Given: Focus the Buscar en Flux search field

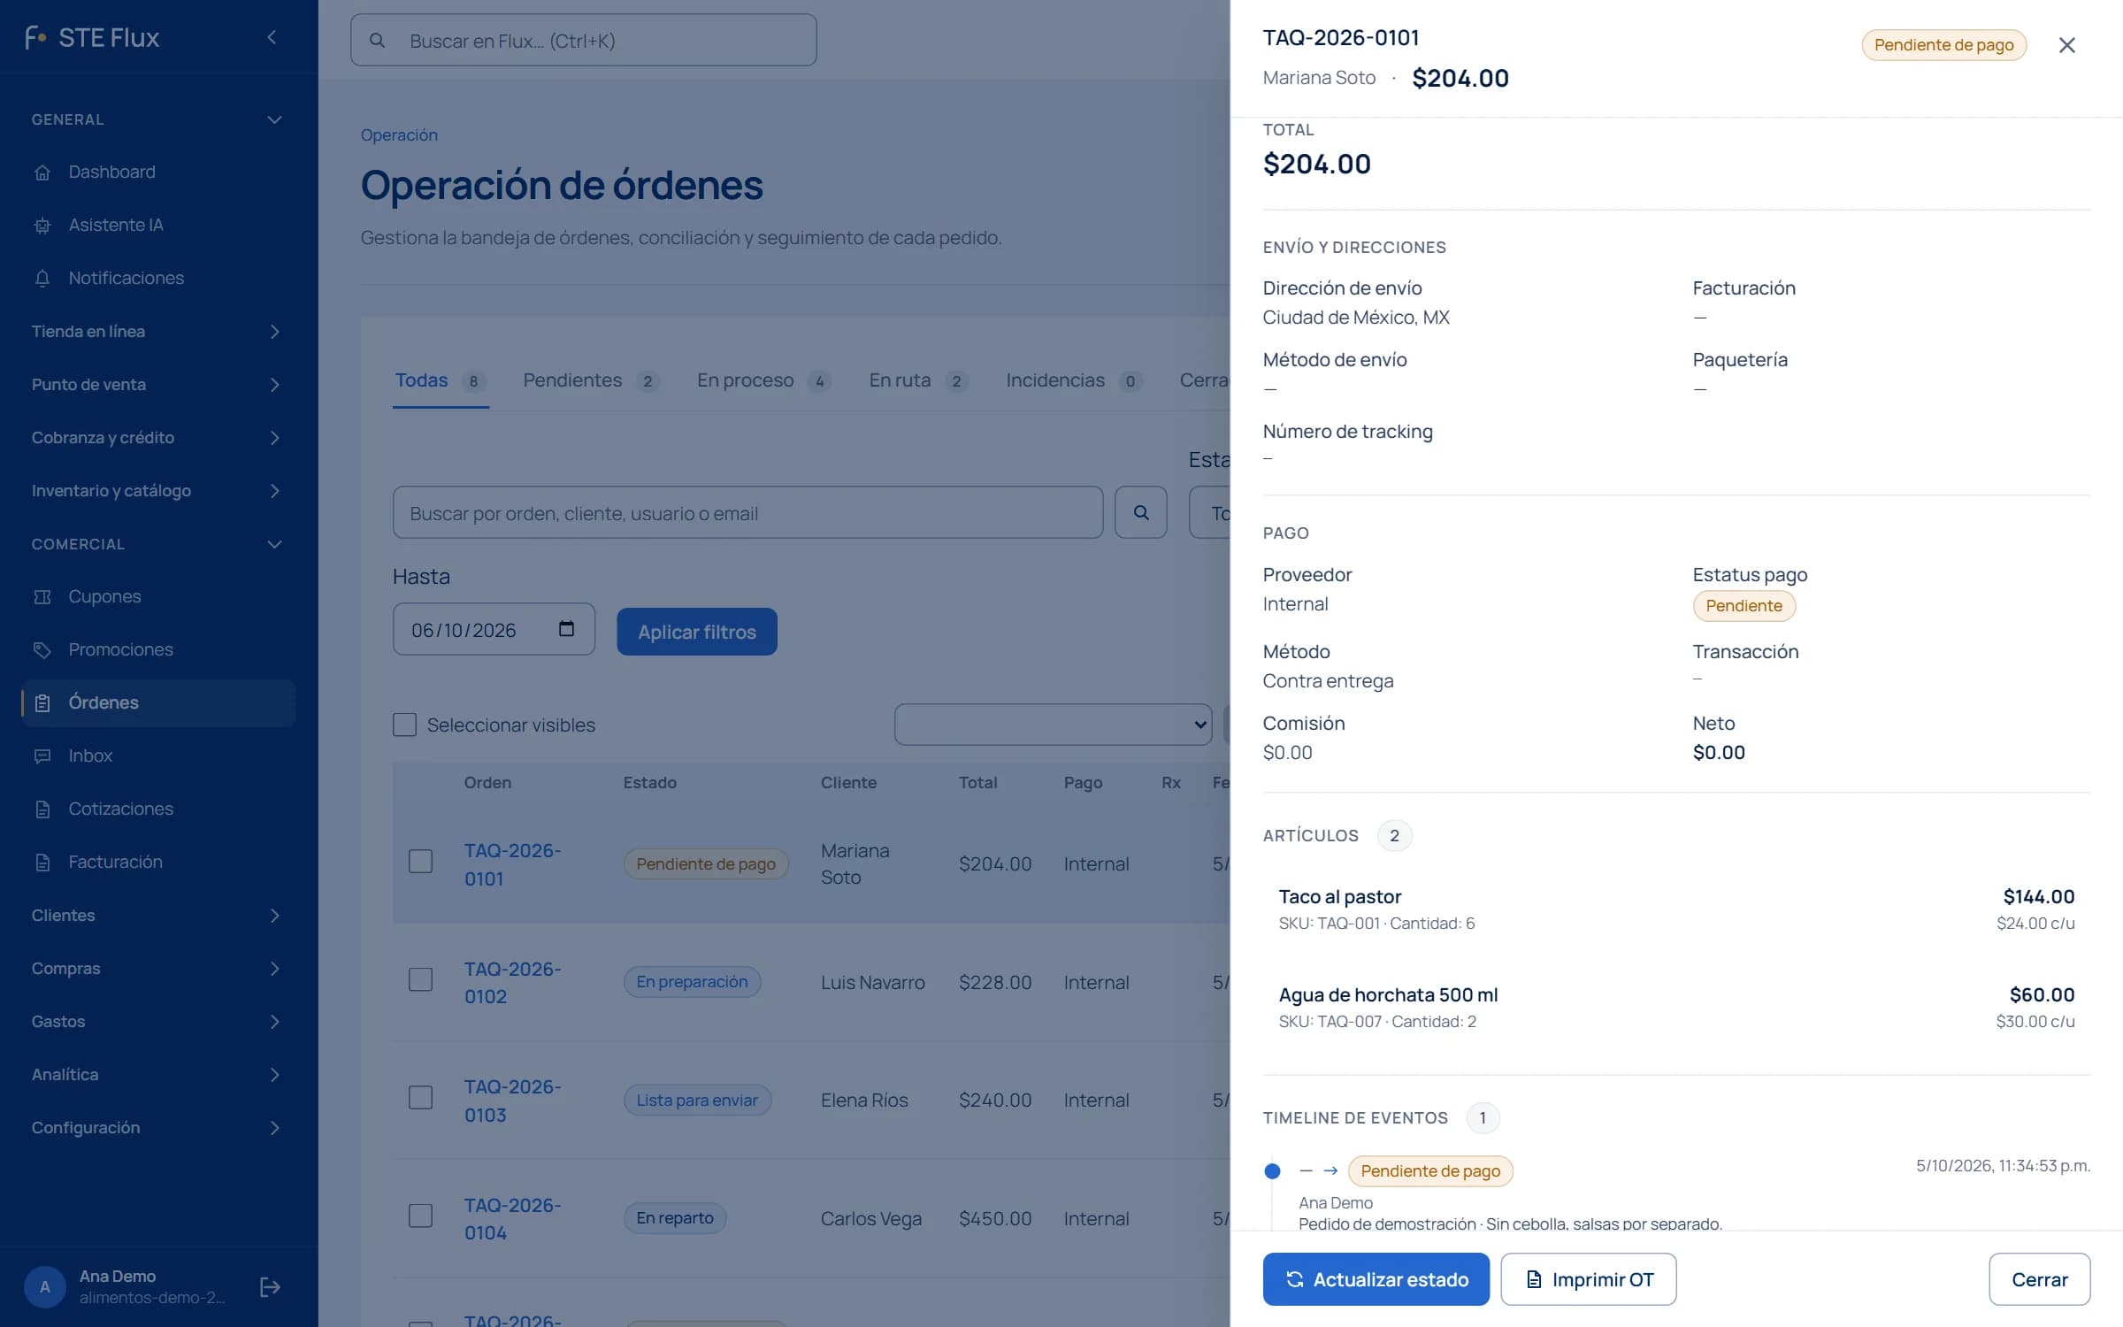Looking at the screenshot, I should (x=583, y=40).
